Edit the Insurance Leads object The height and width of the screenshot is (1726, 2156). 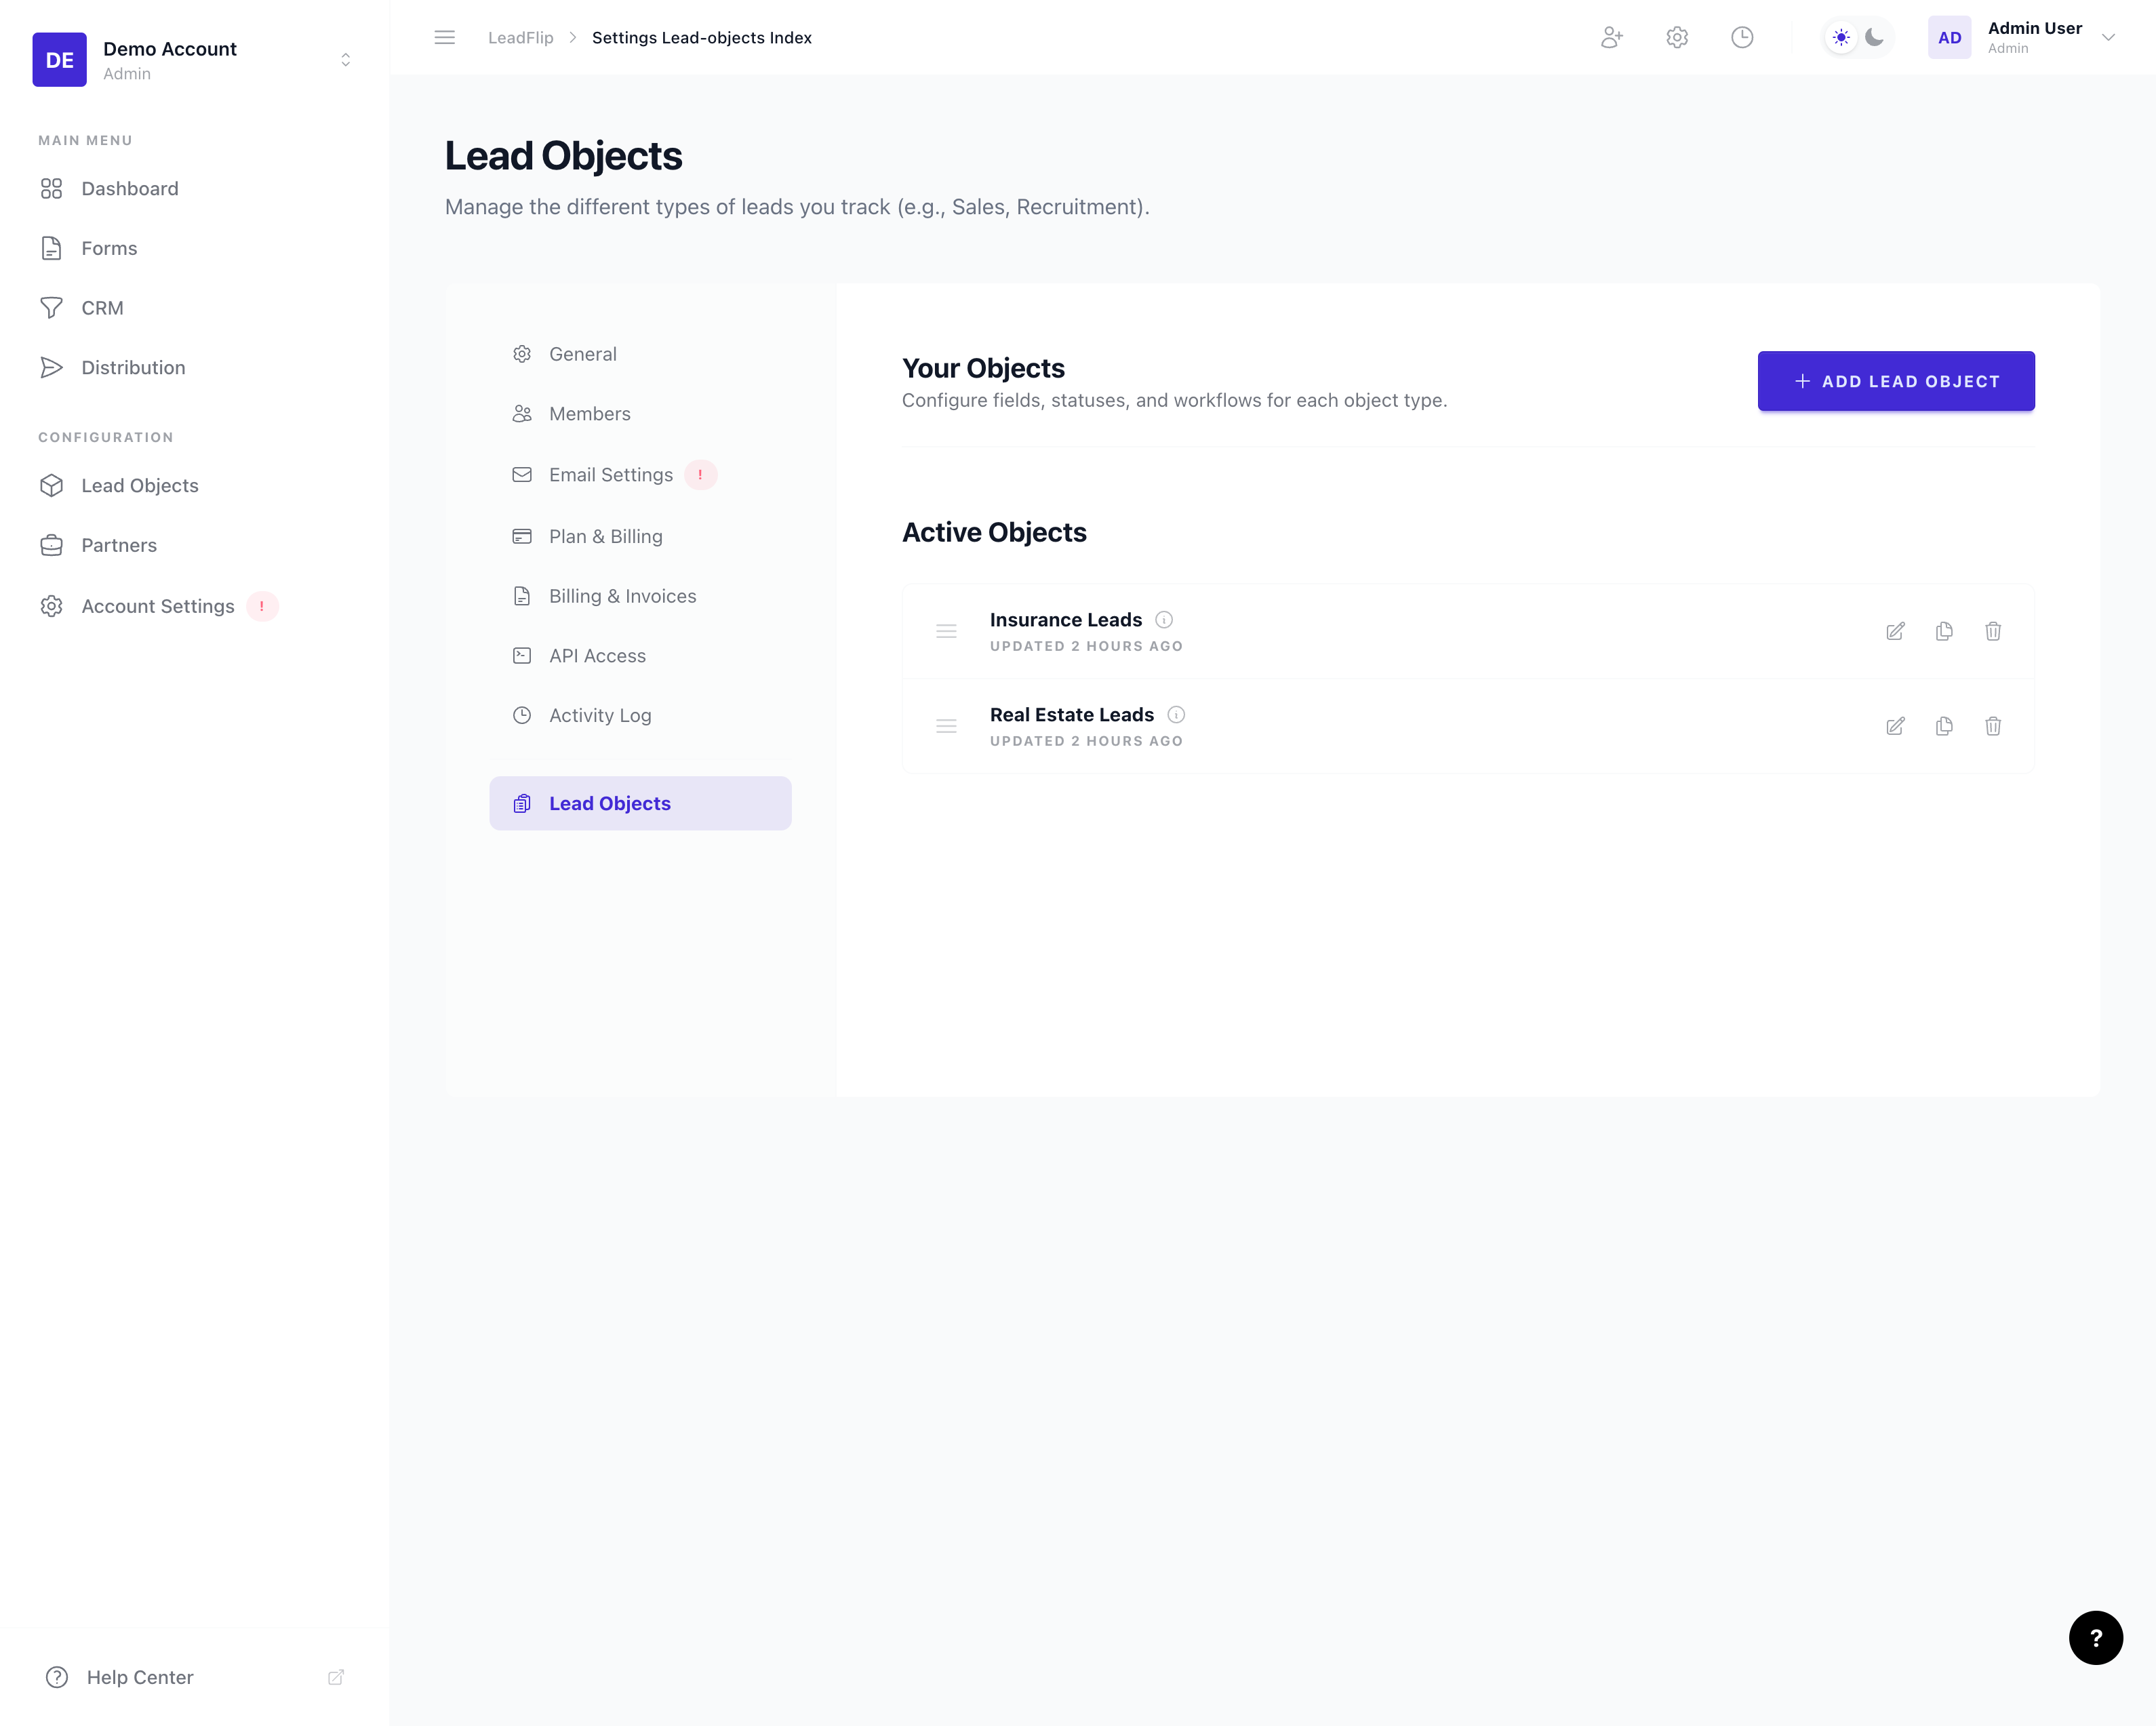(1895, 631)
